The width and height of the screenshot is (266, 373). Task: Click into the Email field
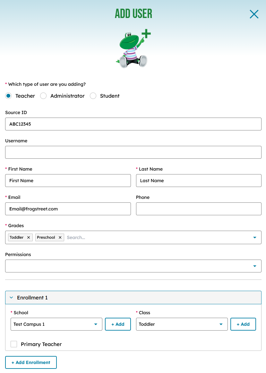[68, 209]
